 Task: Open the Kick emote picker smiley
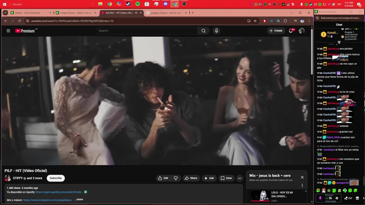click(x=337, y=198)
